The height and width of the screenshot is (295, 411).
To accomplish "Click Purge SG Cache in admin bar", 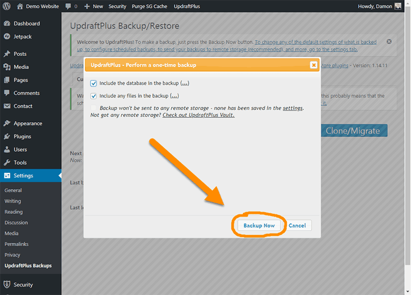I will pos(150,6).
